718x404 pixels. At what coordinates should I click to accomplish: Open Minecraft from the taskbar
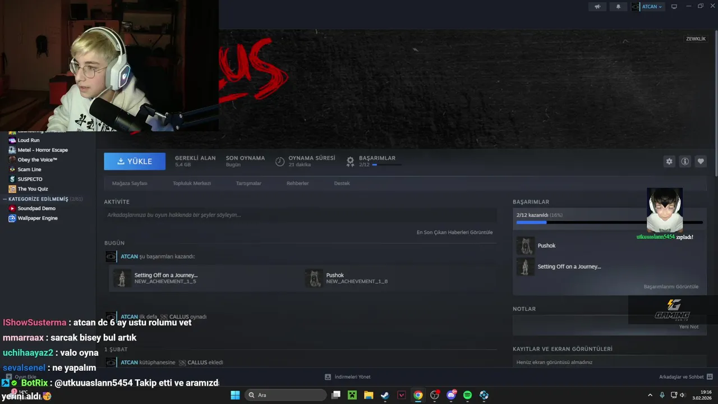click(352, 395)
